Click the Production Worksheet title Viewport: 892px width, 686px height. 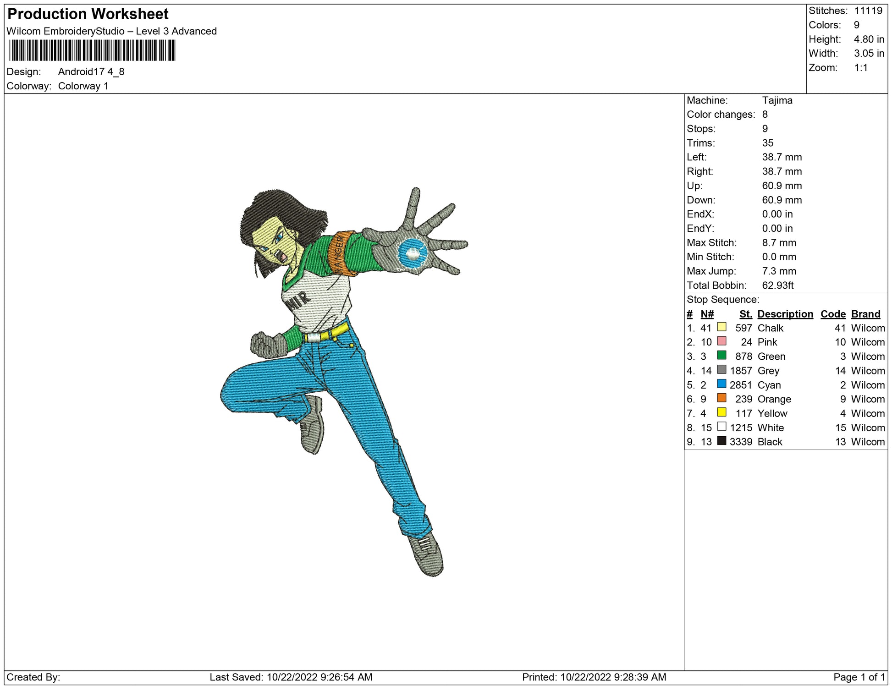point(88,14)
